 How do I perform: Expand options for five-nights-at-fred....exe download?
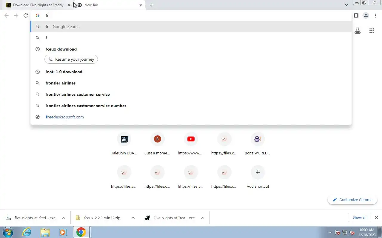(x=64, y=218)
